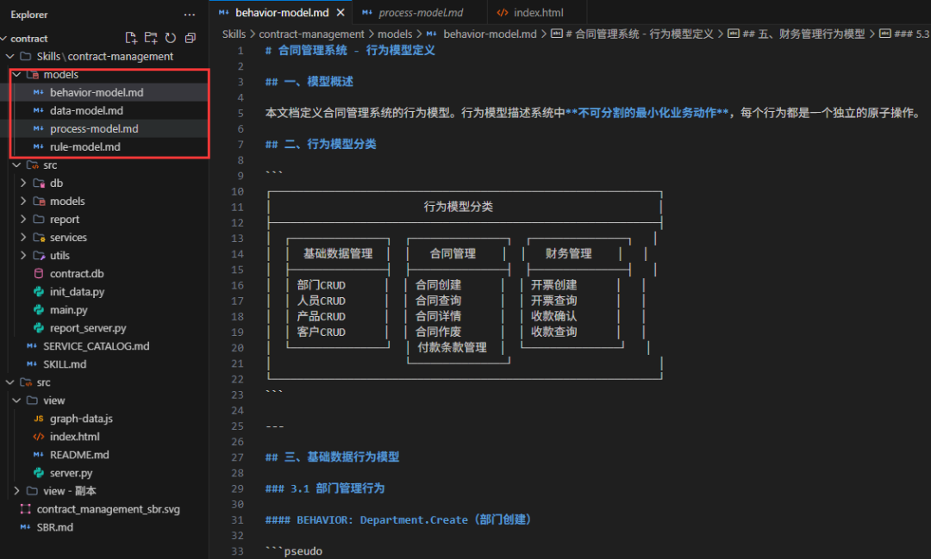Expand the view - 副本 folder
931x559 pixels.
[x=16, y=491]
